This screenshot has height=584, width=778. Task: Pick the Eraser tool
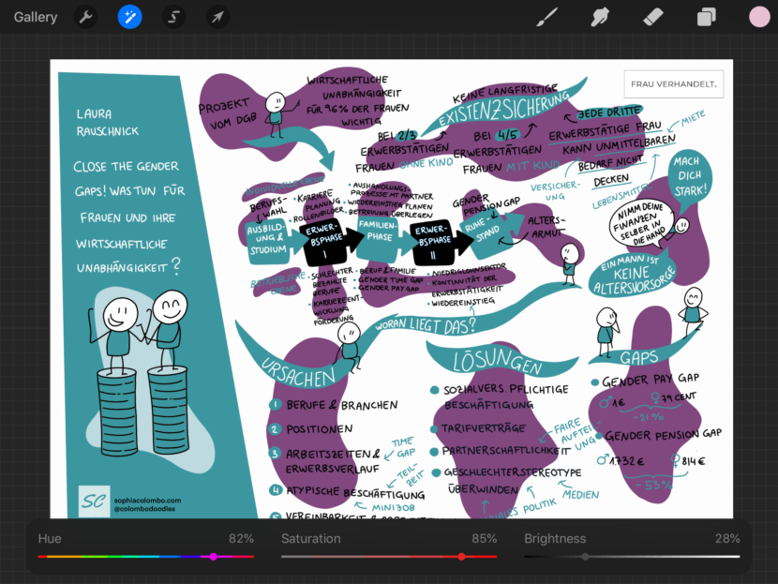point(653,17)
